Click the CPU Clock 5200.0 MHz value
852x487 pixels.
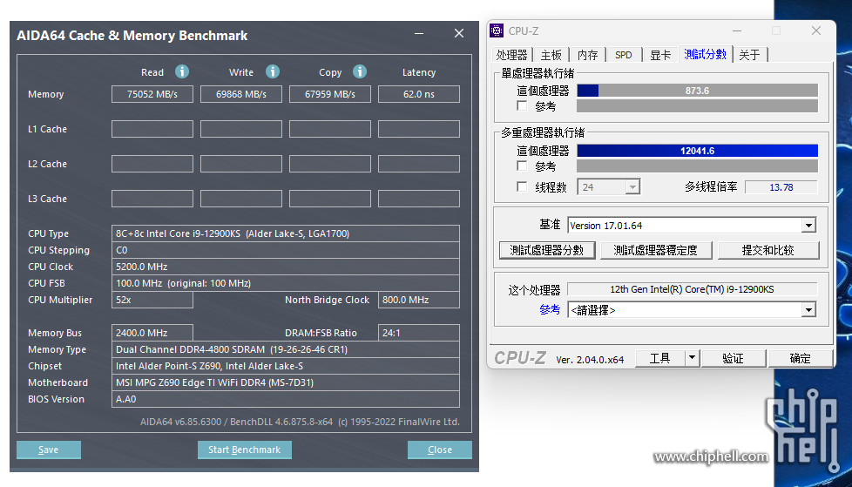coord(286,267)
